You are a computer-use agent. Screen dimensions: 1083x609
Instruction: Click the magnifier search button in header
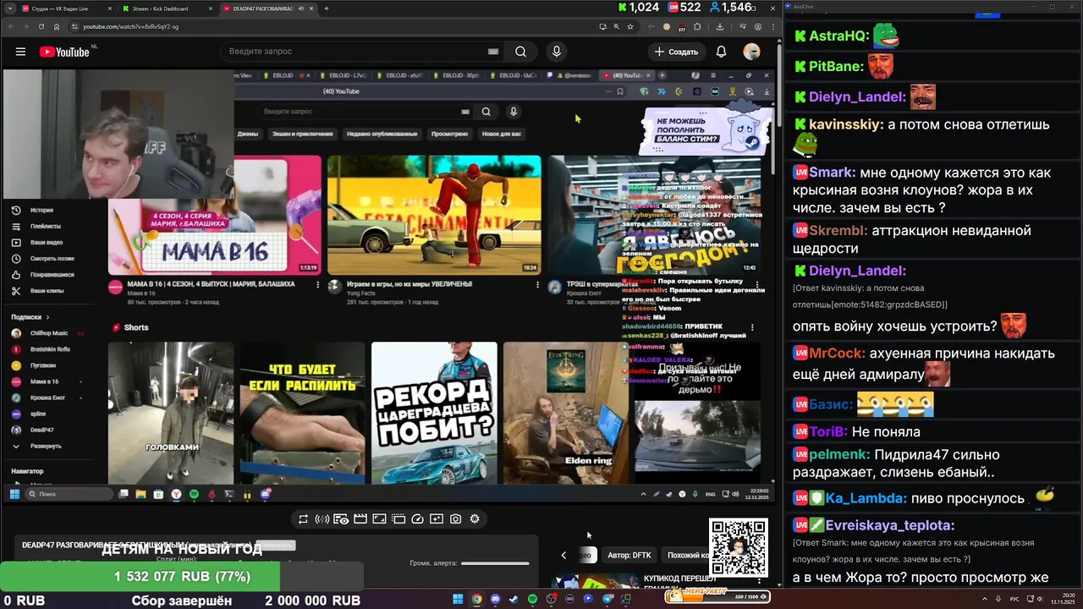coord(520,52)
